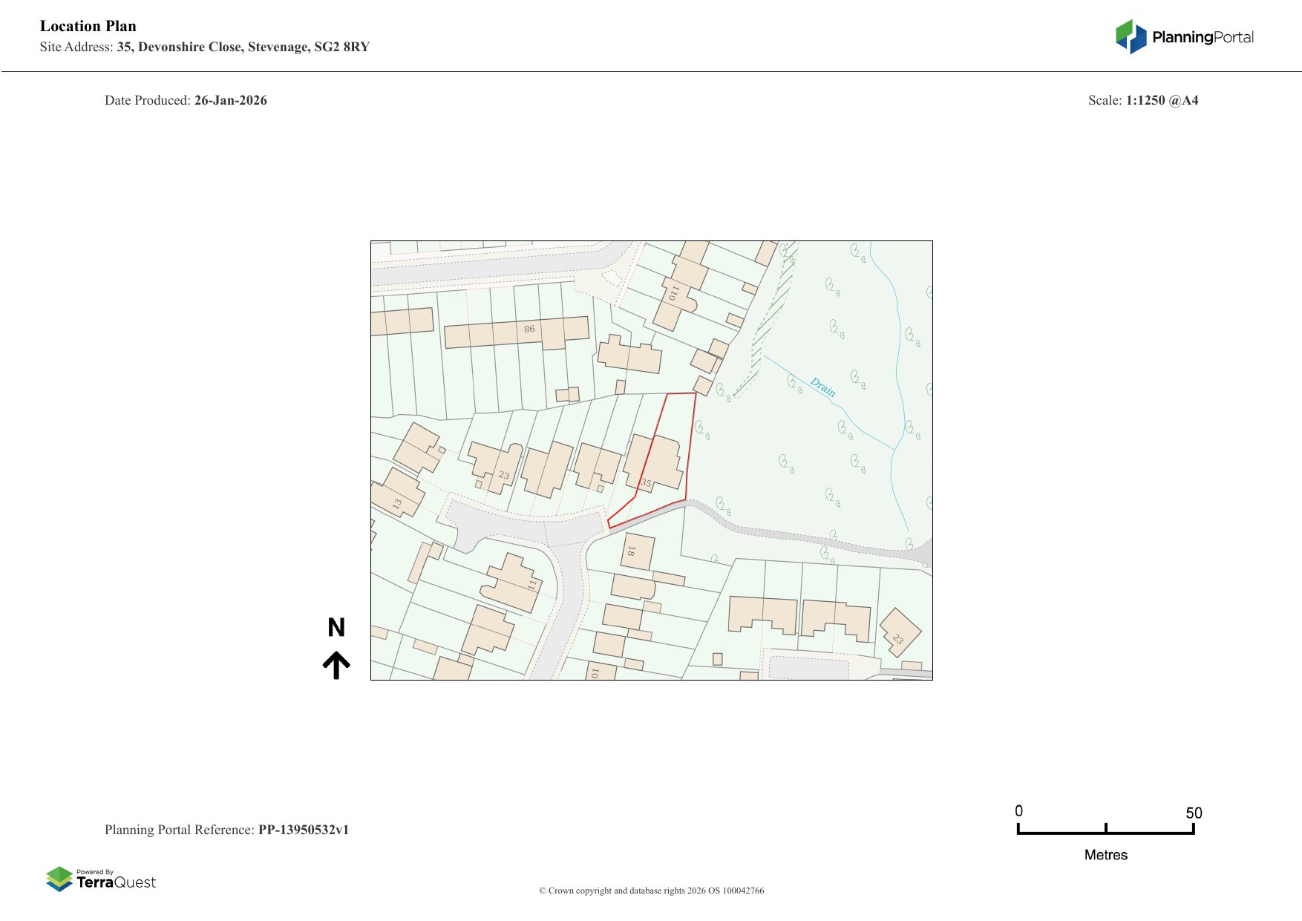Click the bold N compass letter
1302x921 pixels.
click(x=336, y=628)
